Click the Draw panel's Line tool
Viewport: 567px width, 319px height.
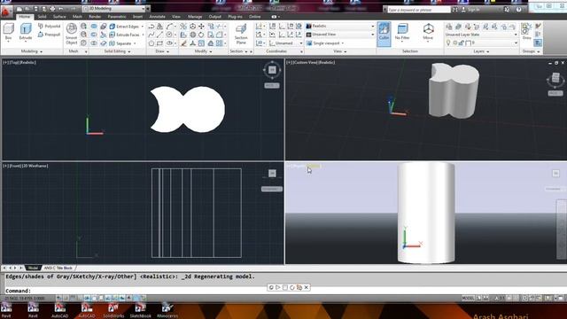(159, 35)
